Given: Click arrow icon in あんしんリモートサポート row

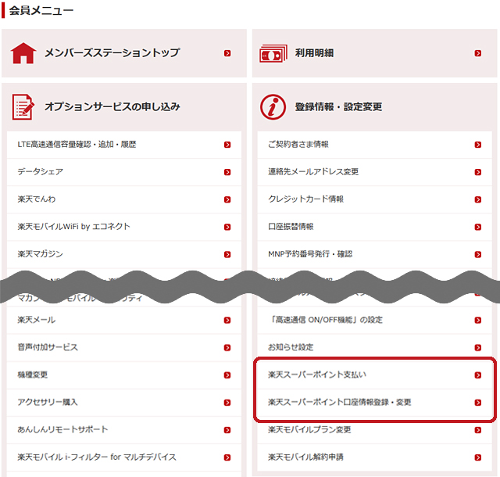Looking at the screenshot, I should [227, 430].
